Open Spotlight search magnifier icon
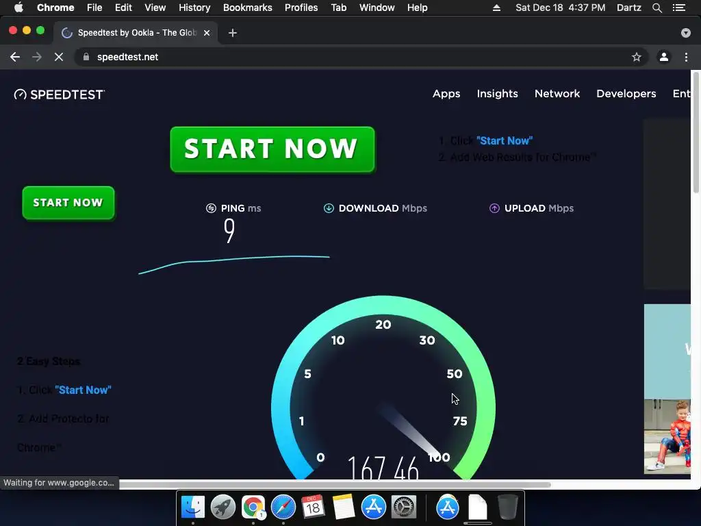Screen dimensions: 701x526 pyautogui.click(x=657, y=8)
